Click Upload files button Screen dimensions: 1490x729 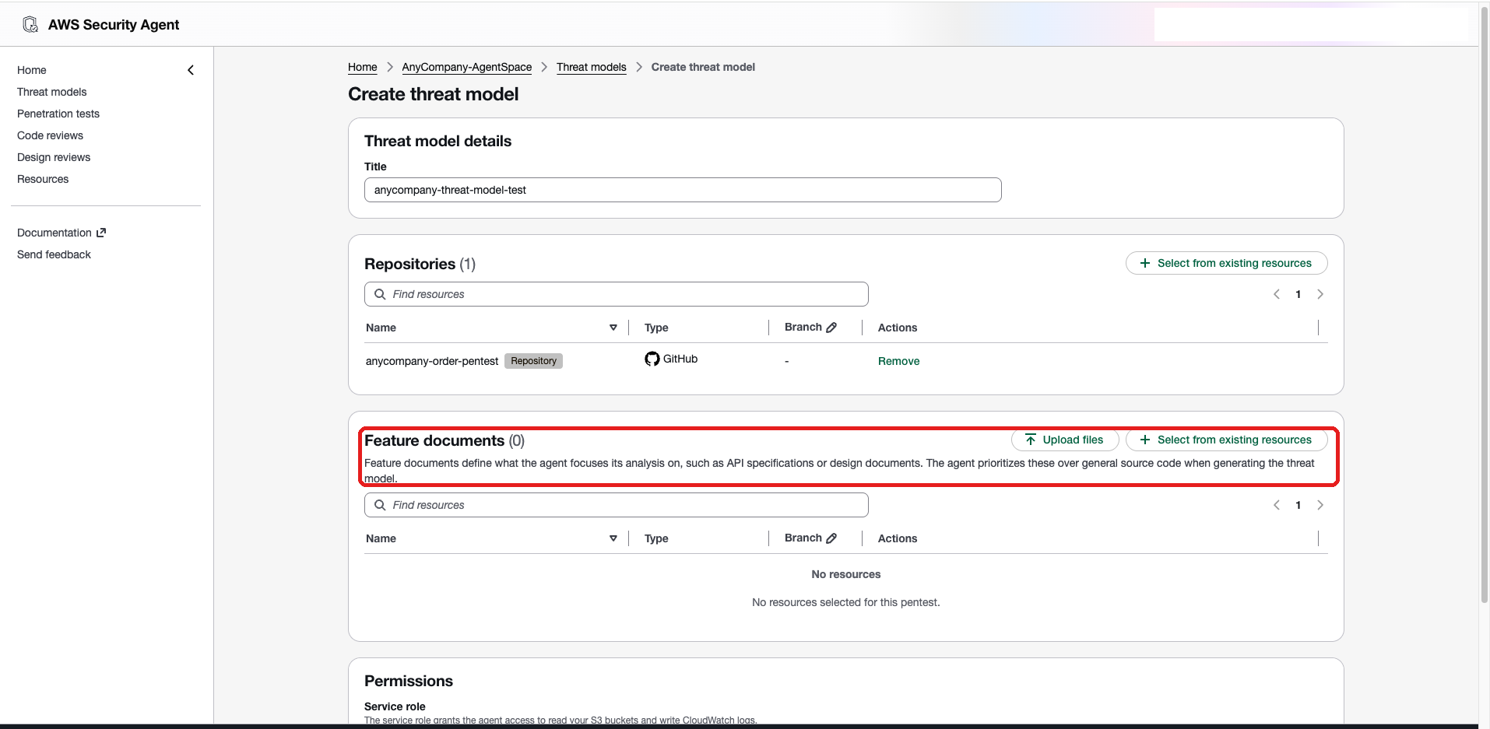click(1065, 440)
